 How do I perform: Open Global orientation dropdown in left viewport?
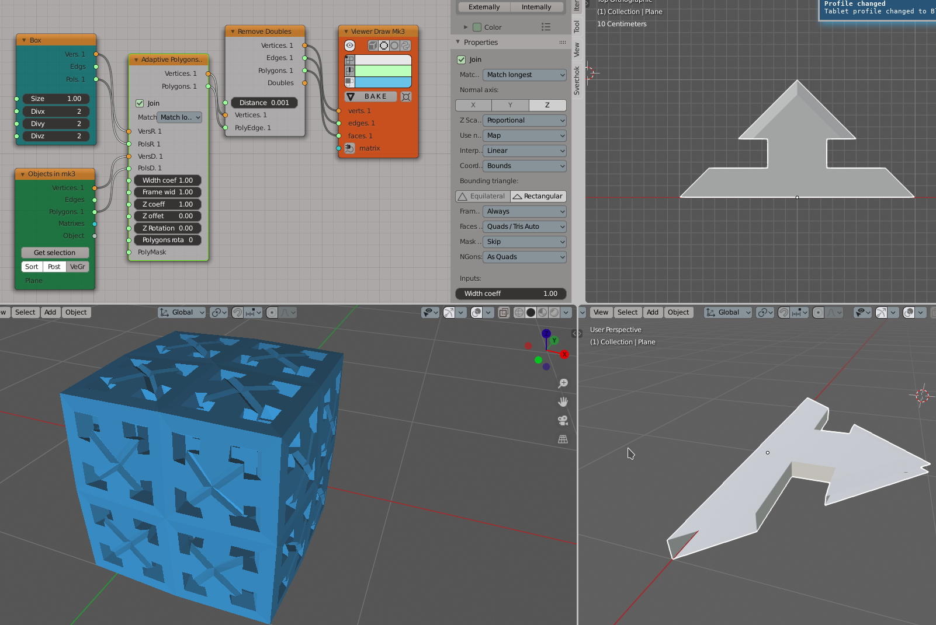[x=182, y=312]
